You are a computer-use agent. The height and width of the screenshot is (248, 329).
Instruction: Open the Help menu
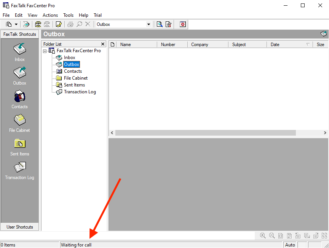pyautogui.click(x=83, y=15)
